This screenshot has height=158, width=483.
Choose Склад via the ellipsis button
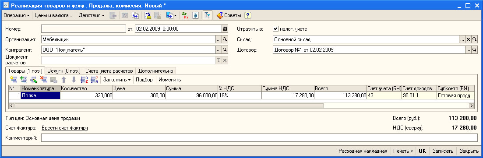click(x=462, y=39)
